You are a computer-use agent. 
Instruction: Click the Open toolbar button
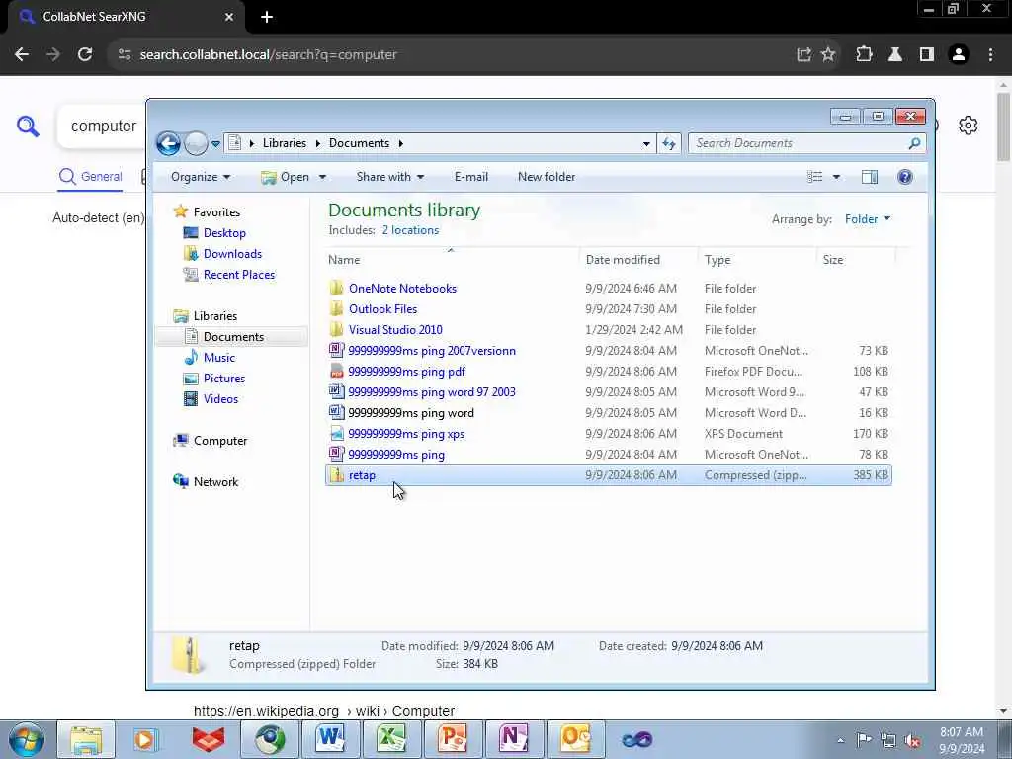pyautogui.click(x=285, y=177)
